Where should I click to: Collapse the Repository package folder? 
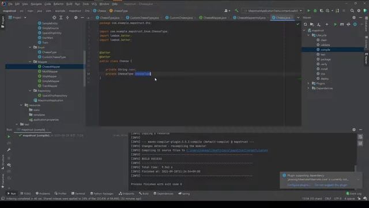pyautogui.click(x=30, y=91)
